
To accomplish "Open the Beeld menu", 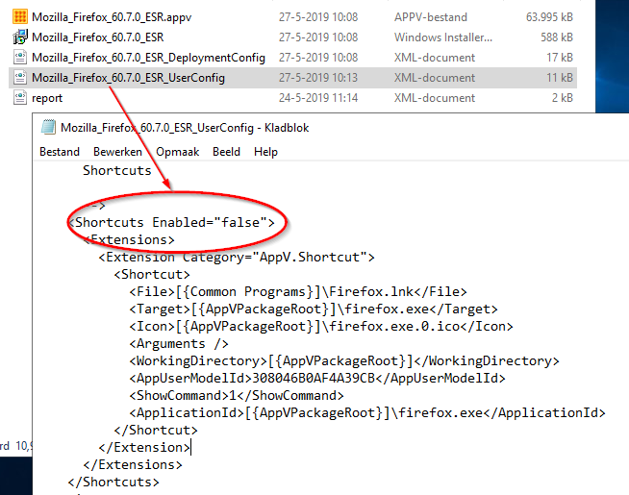I will [x=226, y=152].
